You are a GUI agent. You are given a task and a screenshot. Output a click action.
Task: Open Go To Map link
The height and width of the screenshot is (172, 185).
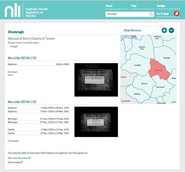(163, 14)
